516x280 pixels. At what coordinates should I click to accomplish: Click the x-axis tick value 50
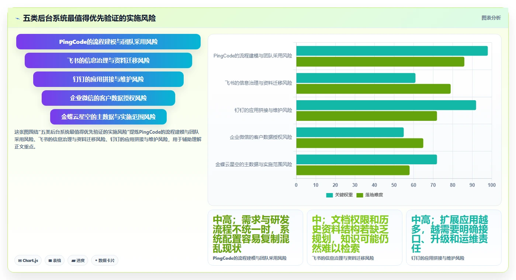tap(394, 185)
